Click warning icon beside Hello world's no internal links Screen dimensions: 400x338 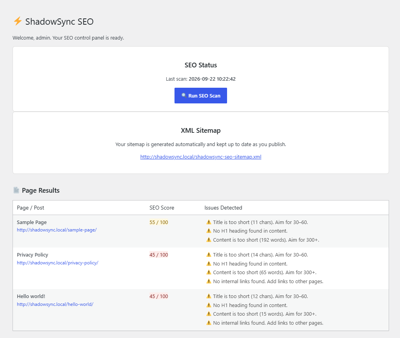pyautogui.click(x=209, y=323)
